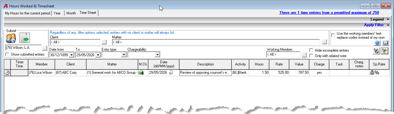Image resolution: width=394 pixels, height=114 pixels.
Task: Click the time entries permitted maximum link
Action: pos(329,13)
